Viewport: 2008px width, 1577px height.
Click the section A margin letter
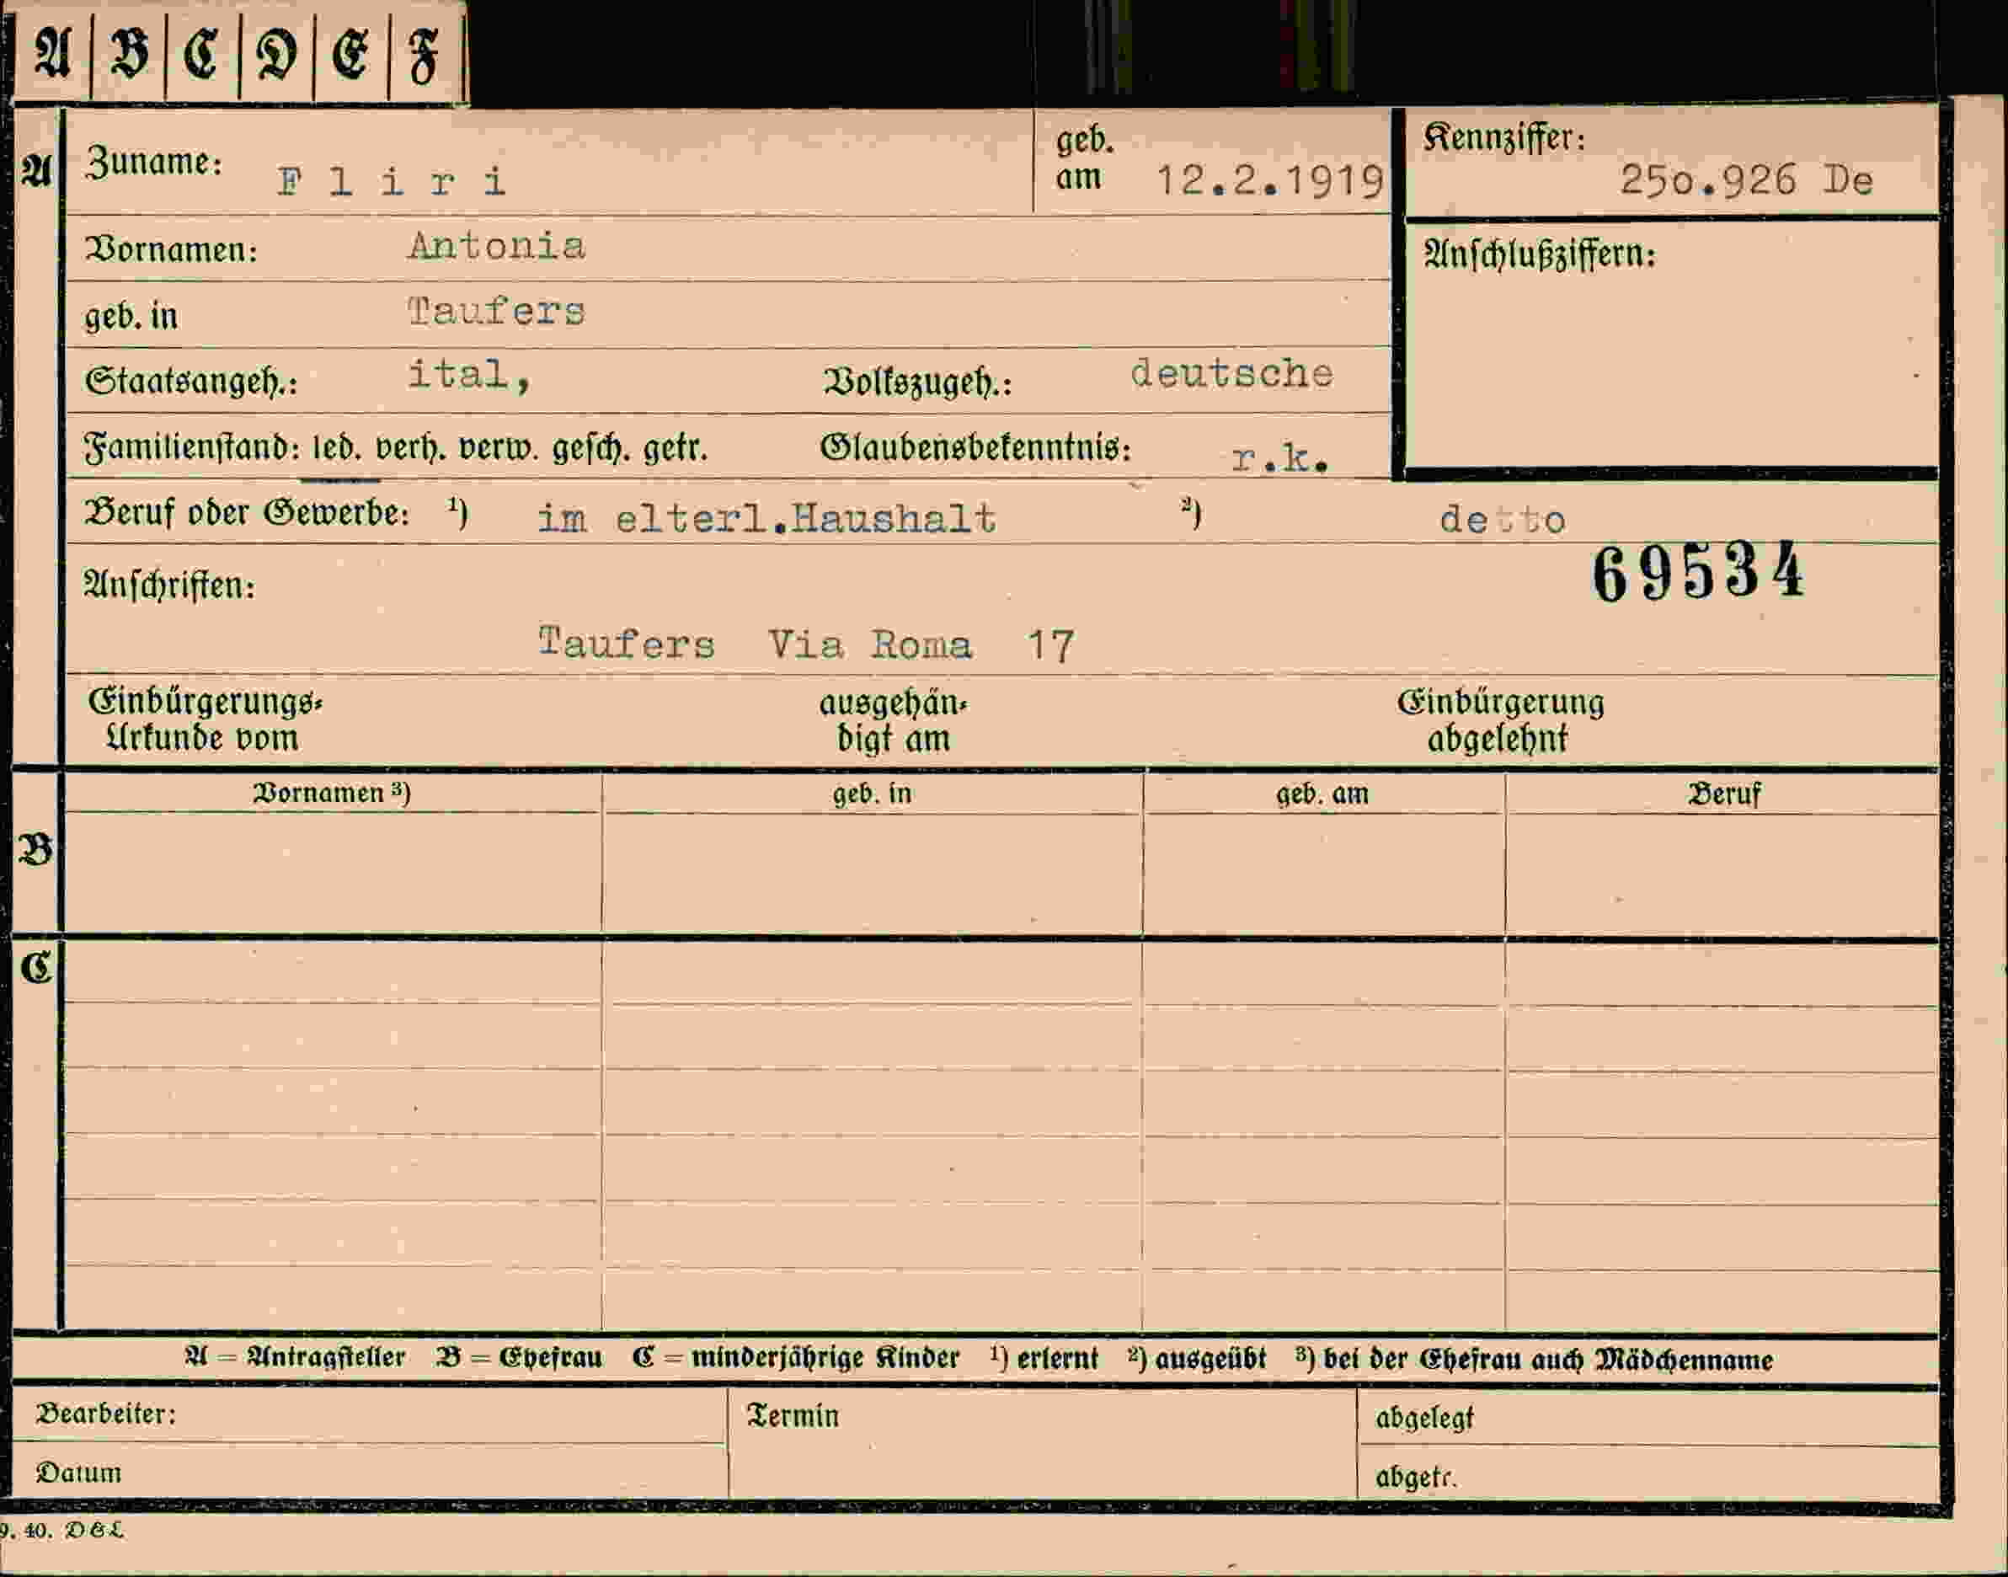(x=36, y=171)
